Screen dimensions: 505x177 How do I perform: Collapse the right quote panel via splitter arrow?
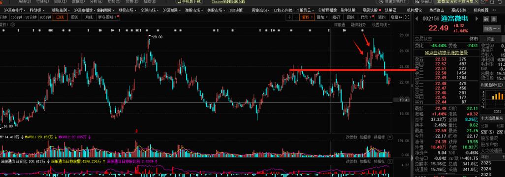click(x=412, y=158)
